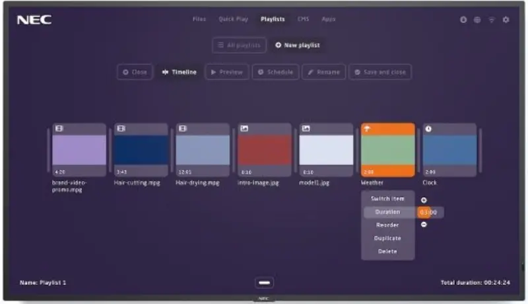Click the image icon on model1.jpg card
The image size is (528, 304).
coord(306,128)
